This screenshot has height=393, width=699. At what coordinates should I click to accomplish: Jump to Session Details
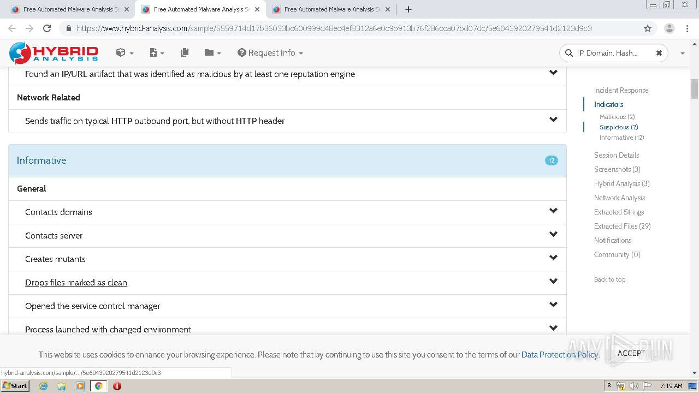click(617, 156)
